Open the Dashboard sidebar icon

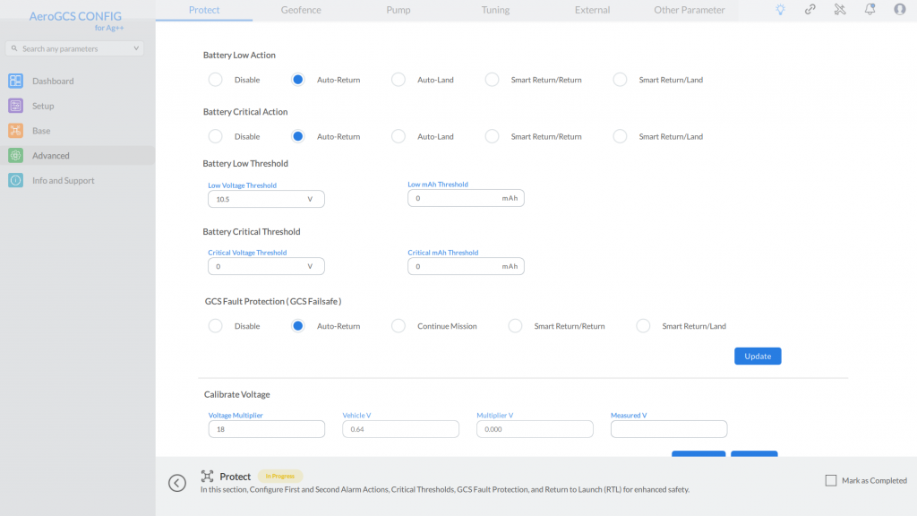15,81
